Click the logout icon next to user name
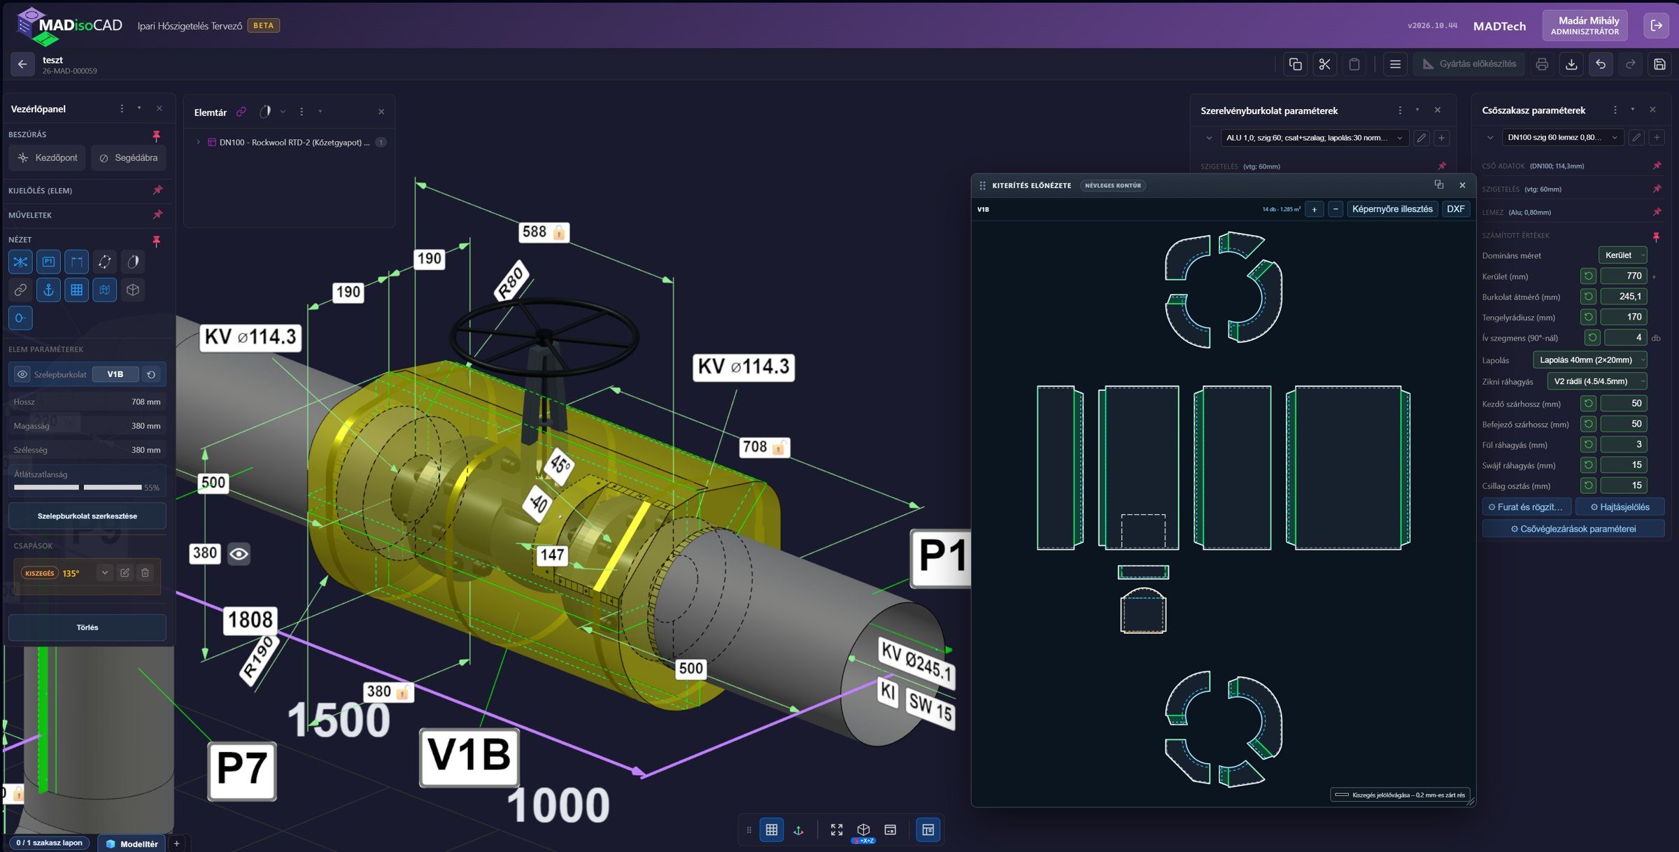 (x=1657, y=25)
